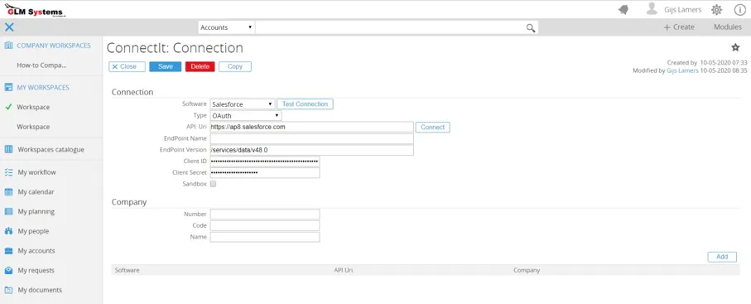
Task: Click the My people icon
Action: point(8,231)
